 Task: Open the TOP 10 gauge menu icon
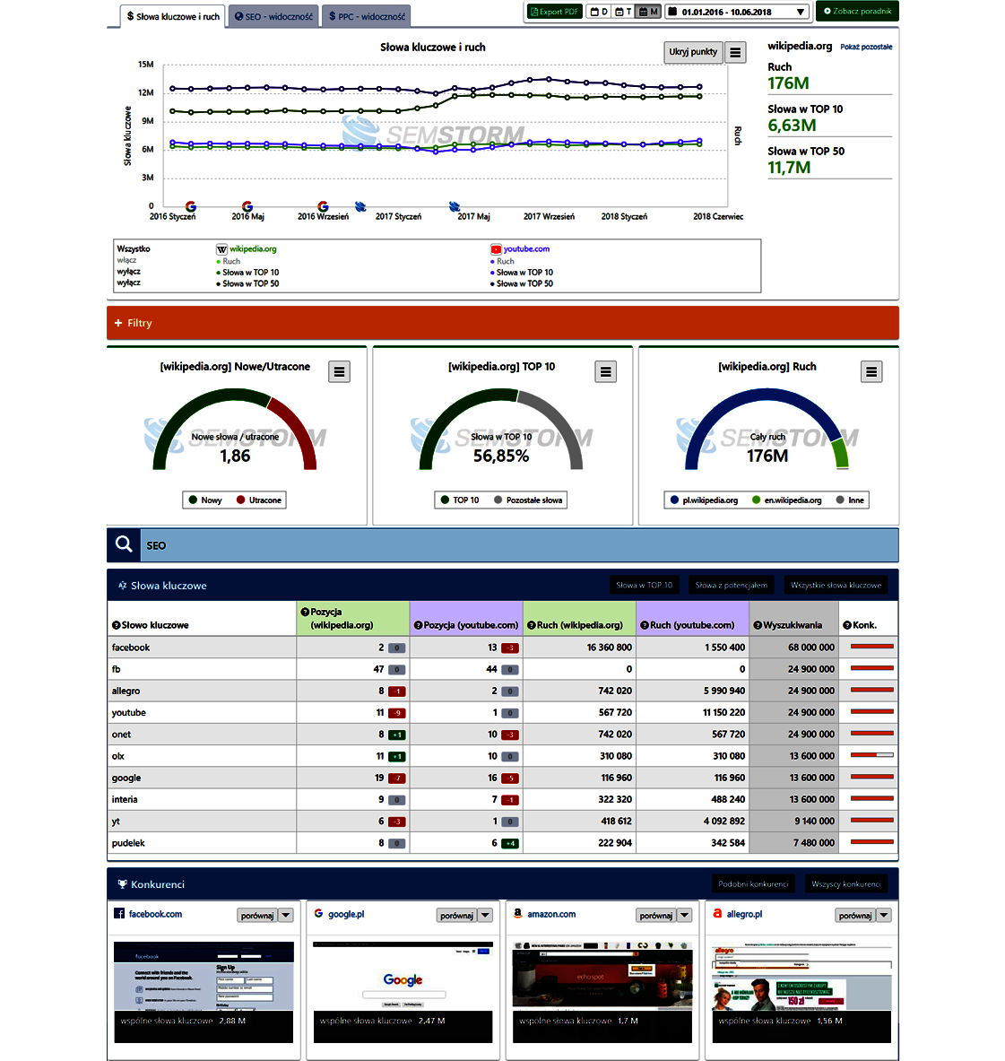tap(605, 371)
